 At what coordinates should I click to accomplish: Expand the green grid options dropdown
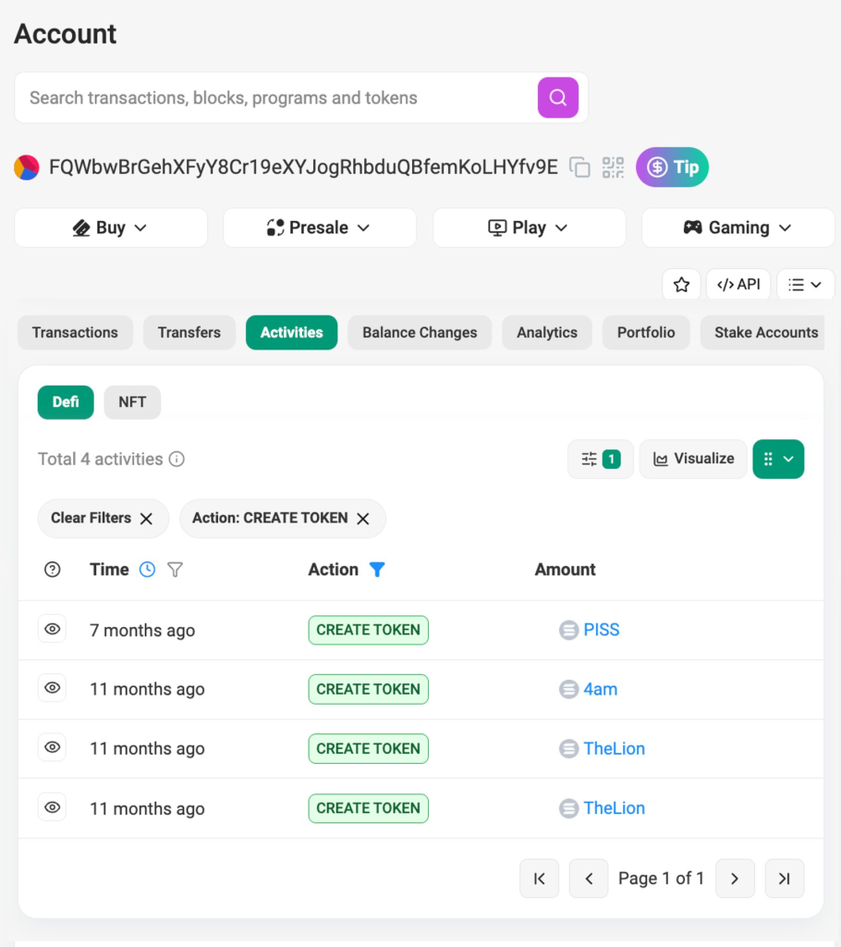point(778,459)
